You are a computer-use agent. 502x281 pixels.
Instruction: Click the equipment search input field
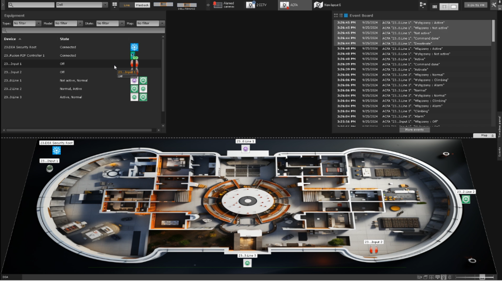[x=83, y=30]
